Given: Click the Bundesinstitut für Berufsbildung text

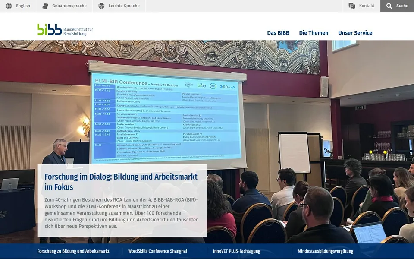Looking at the screenshot, I should 78,32.
